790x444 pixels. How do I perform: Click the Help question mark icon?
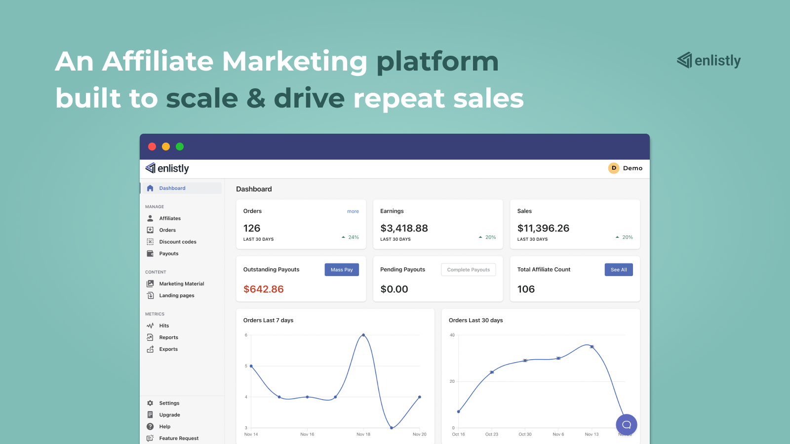click(x=150, y=427)
